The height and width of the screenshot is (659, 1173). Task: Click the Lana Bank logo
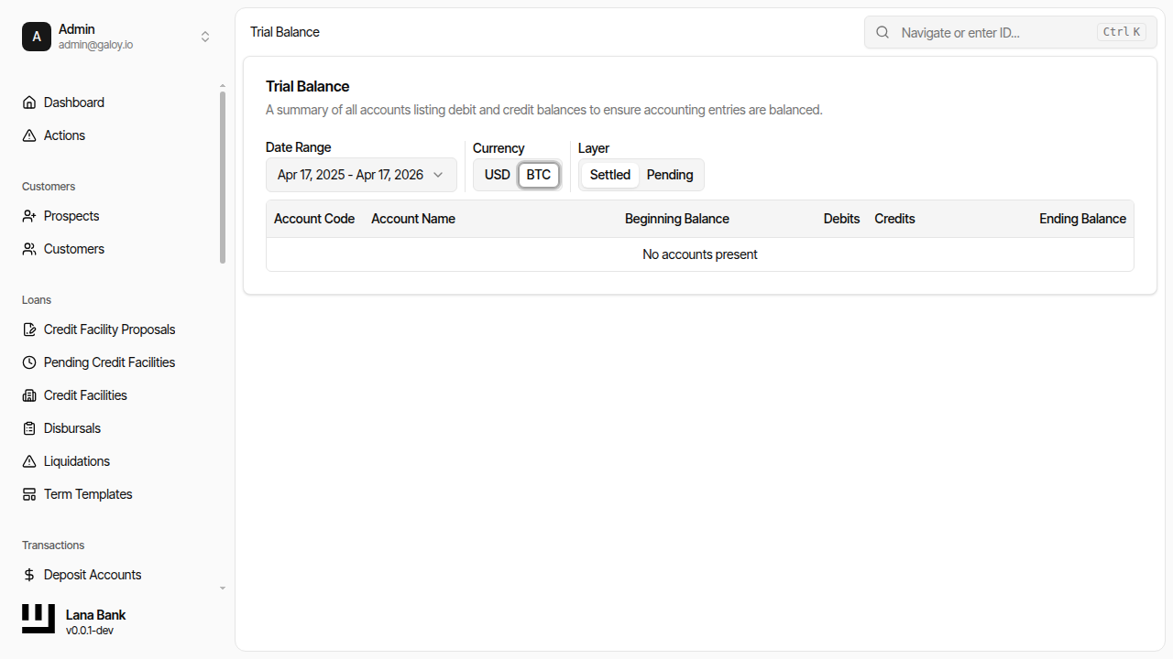pyautogui.click(x=38, y=618)
